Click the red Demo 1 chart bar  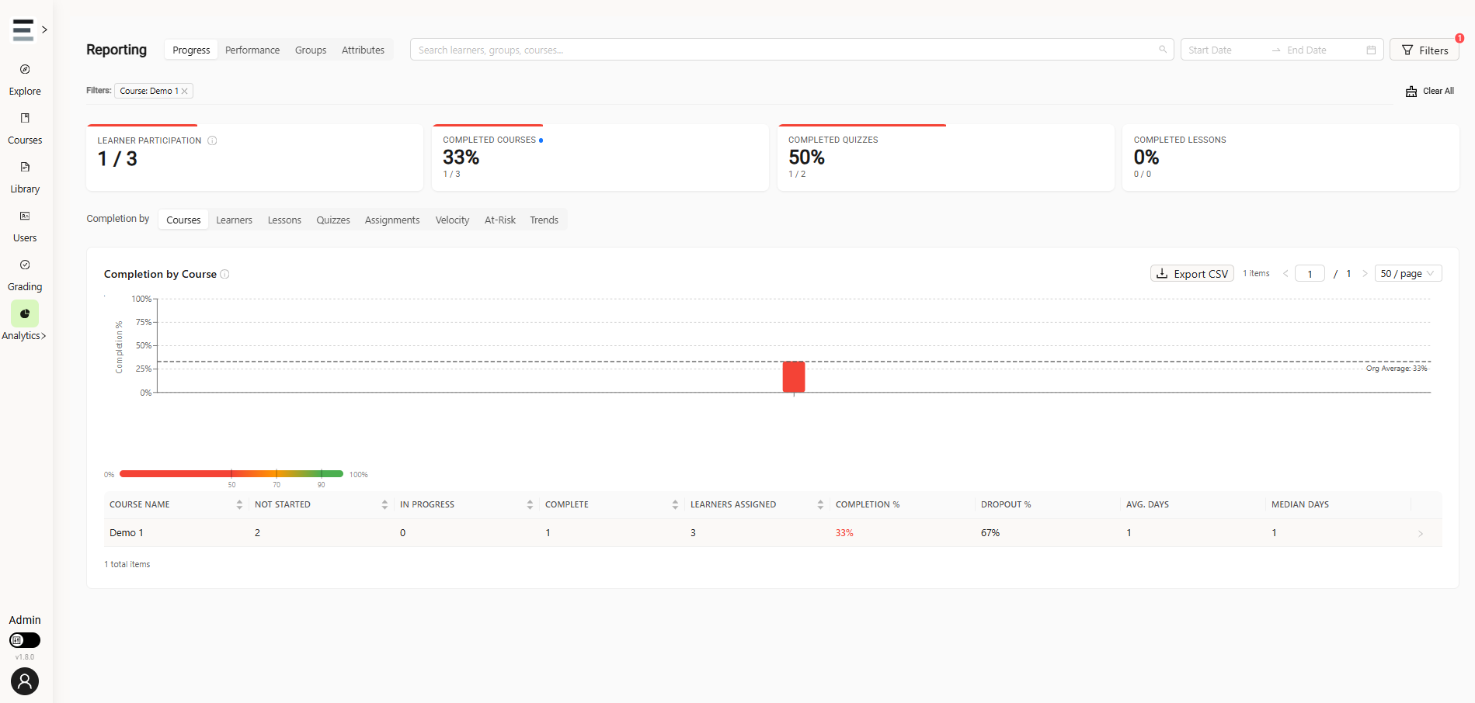tap(794, 377)
